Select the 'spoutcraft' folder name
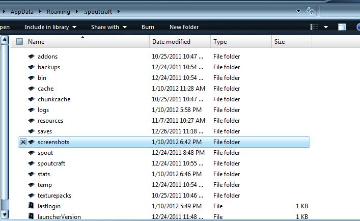 click(x=51, y=163)
